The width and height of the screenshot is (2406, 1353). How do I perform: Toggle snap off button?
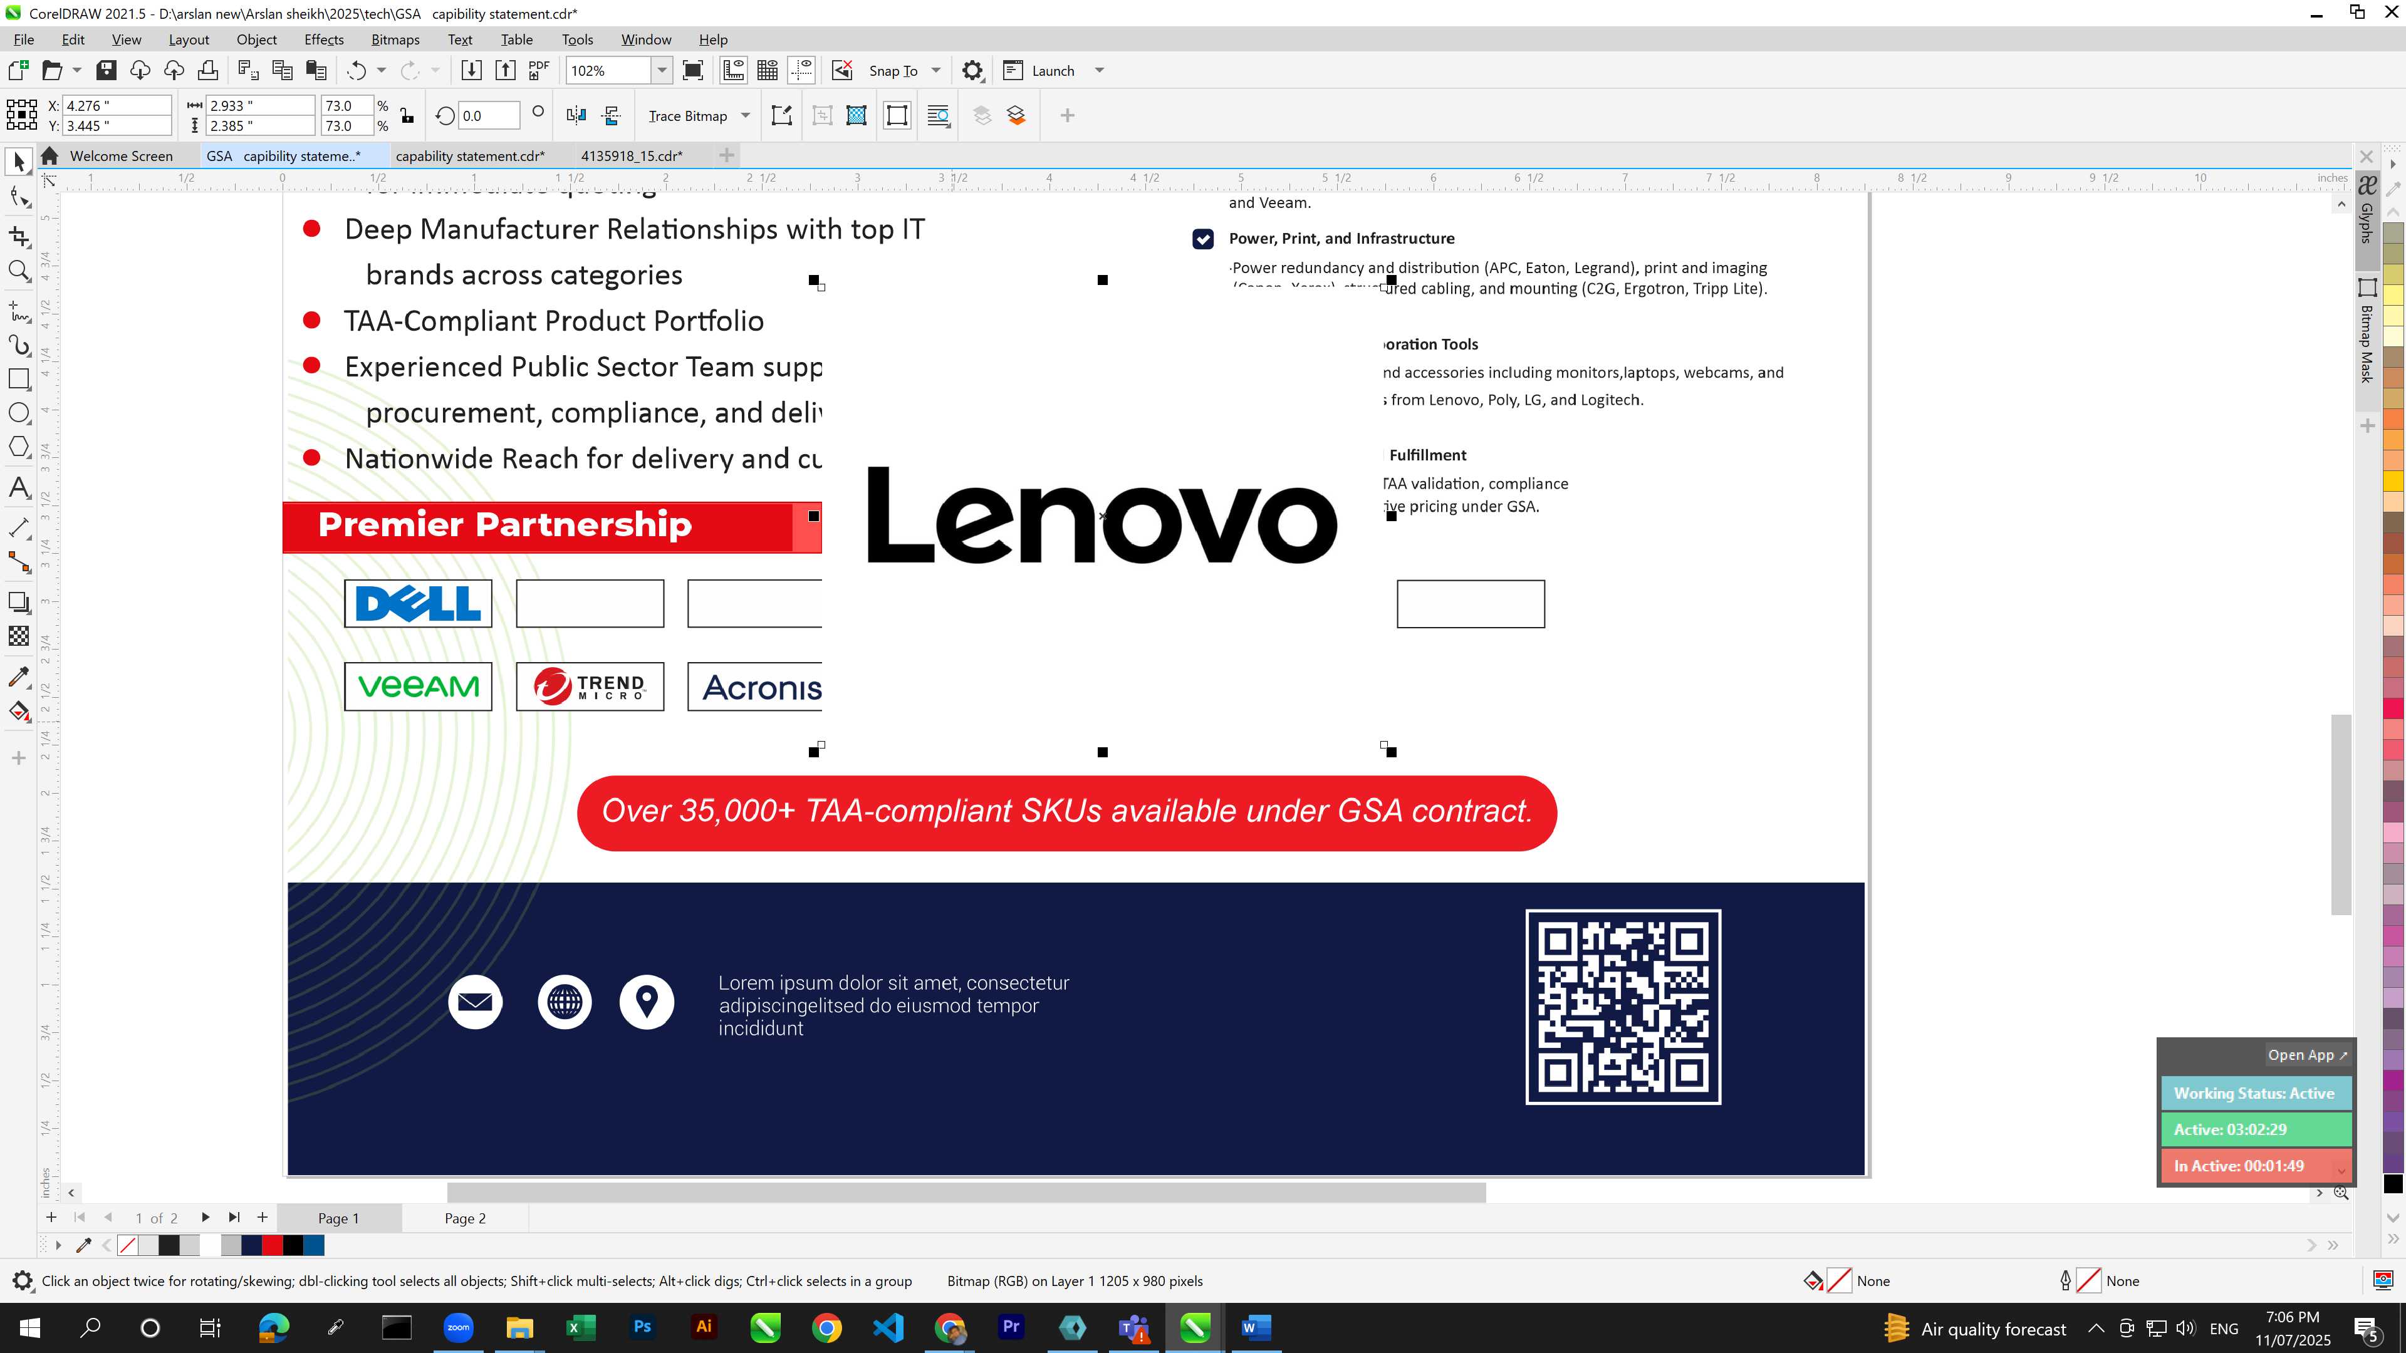coord(843,71)
